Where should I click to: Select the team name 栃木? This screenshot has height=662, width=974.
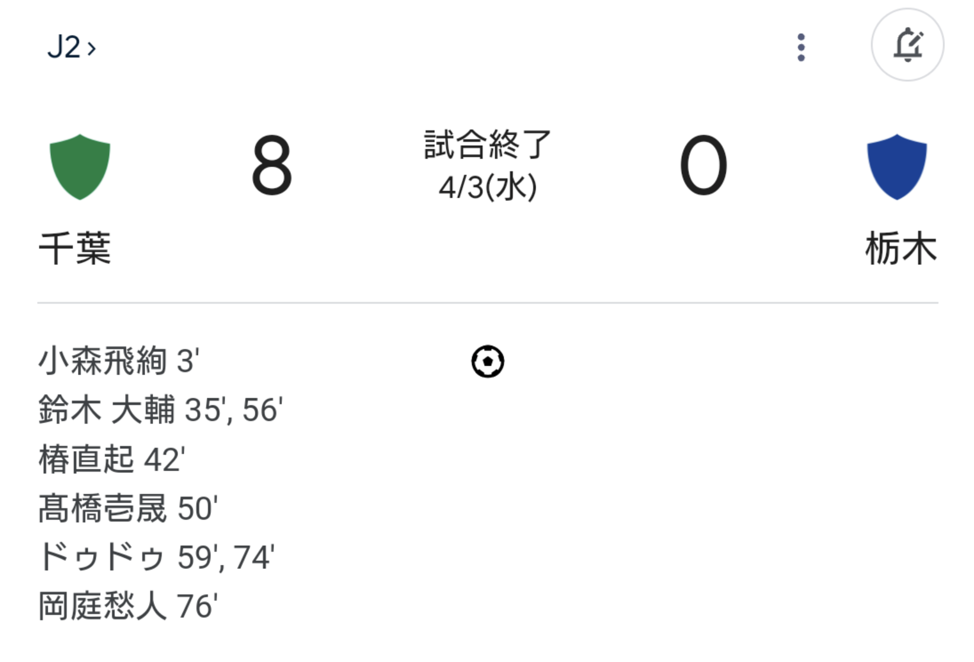tap(901, 248)
